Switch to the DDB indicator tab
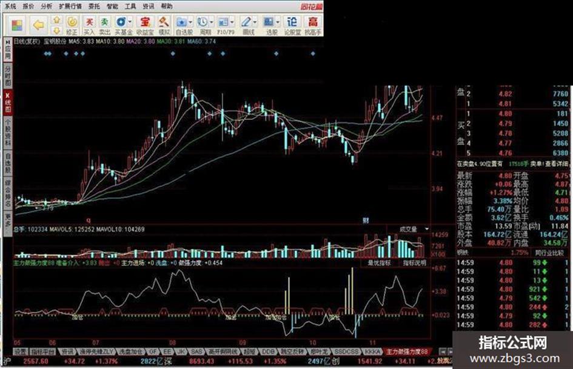The image size is (573, 369). tap(268, 351)
